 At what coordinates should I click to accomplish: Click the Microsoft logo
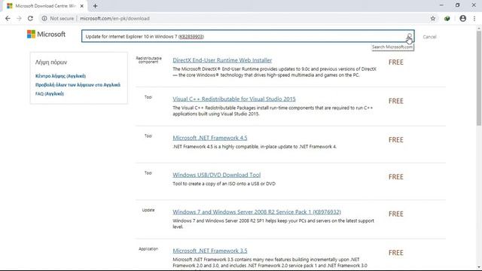click(46, 34)
